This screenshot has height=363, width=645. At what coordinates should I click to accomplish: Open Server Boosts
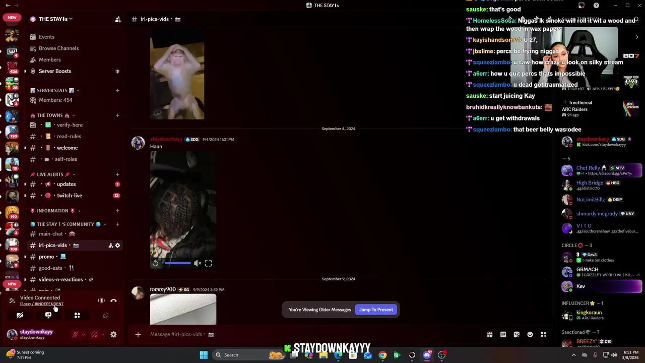tap(55, 71)
